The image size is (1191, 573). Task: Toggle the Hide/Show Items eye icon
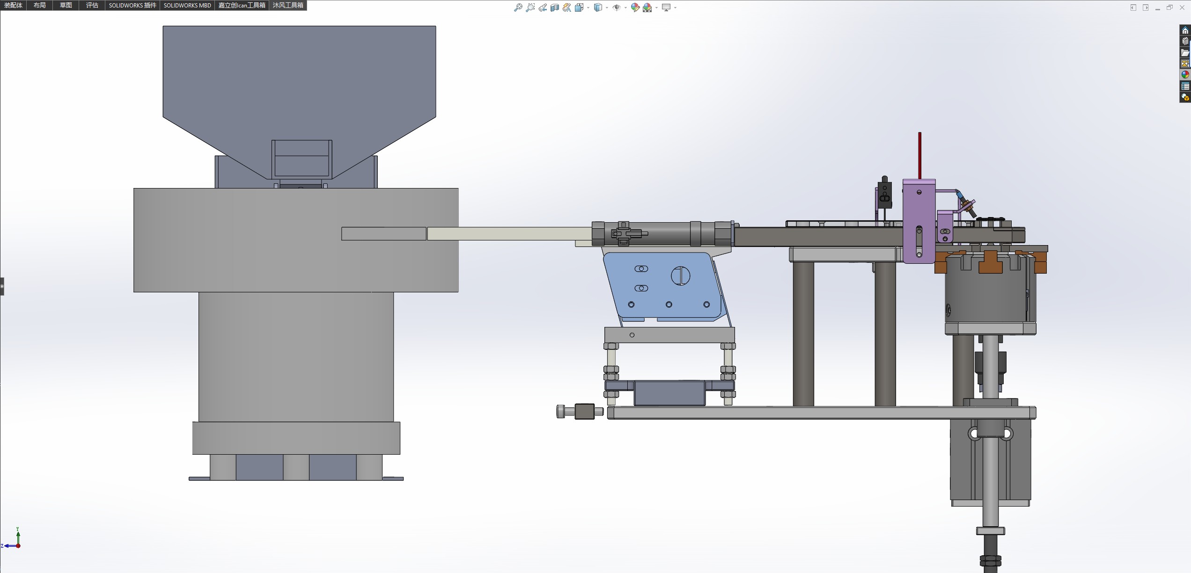coord(617,7)
